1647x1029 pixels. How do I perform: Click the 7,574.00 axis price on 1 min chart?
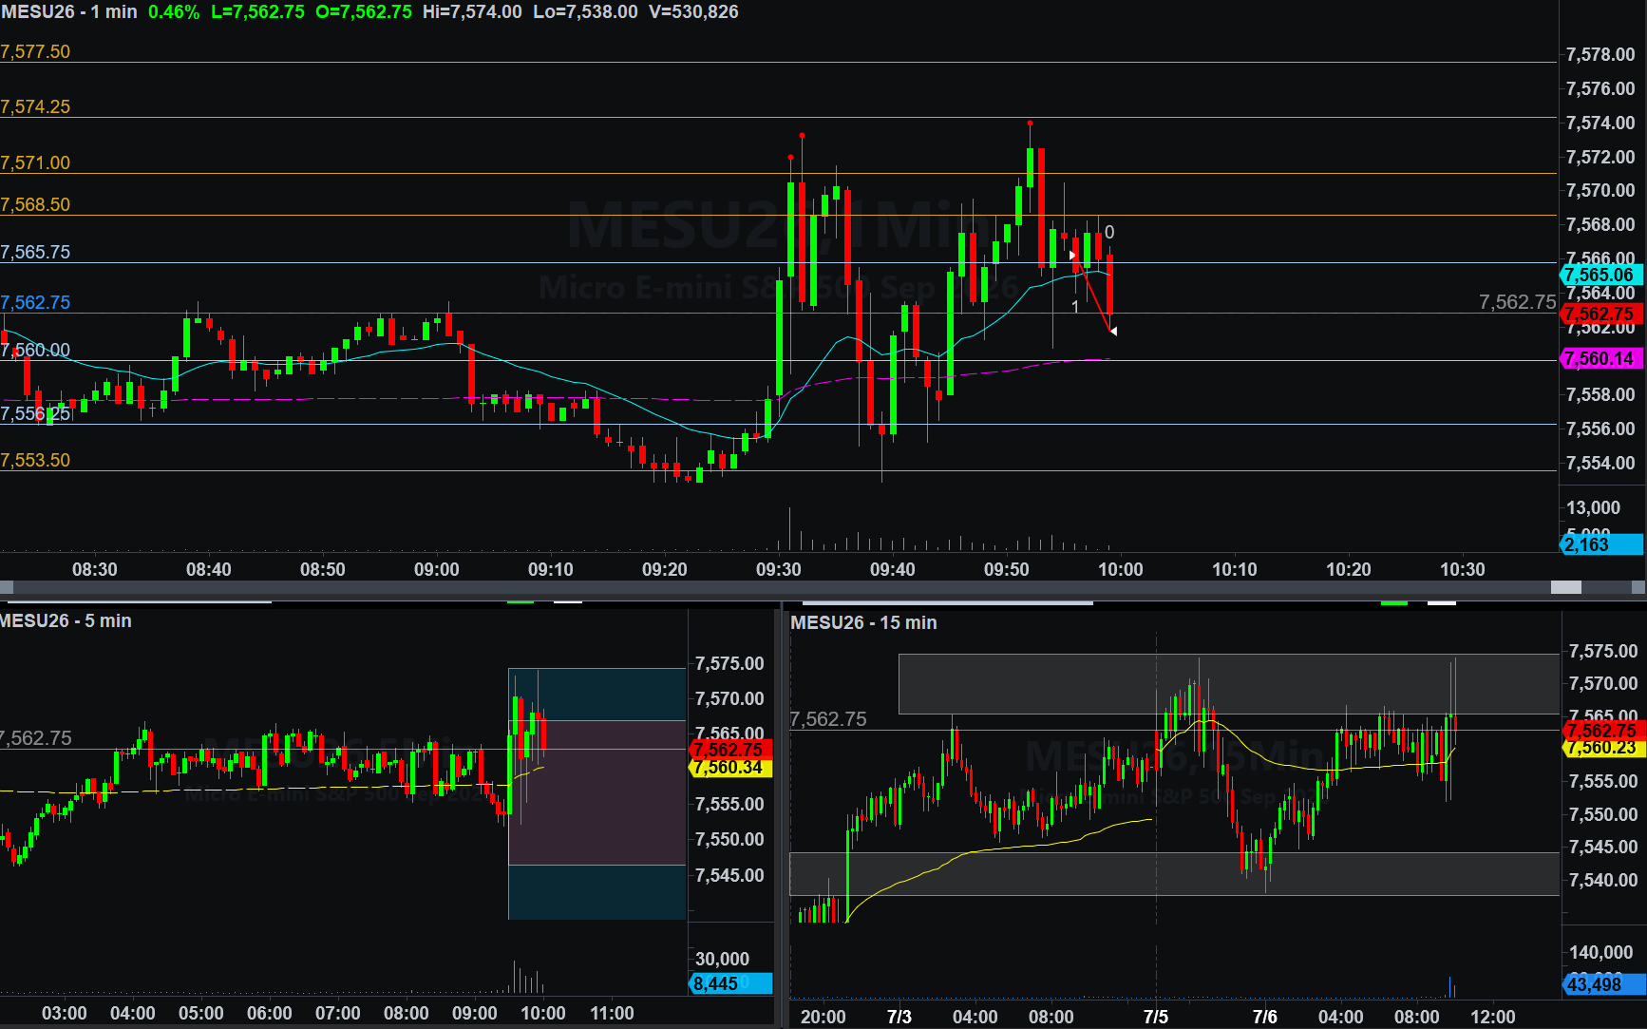(1600, 124)
